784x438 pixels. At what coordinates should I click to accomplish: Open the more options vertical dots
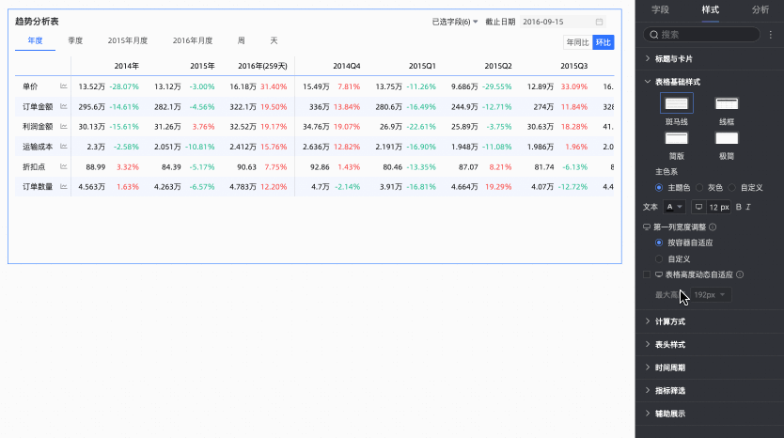771,35
